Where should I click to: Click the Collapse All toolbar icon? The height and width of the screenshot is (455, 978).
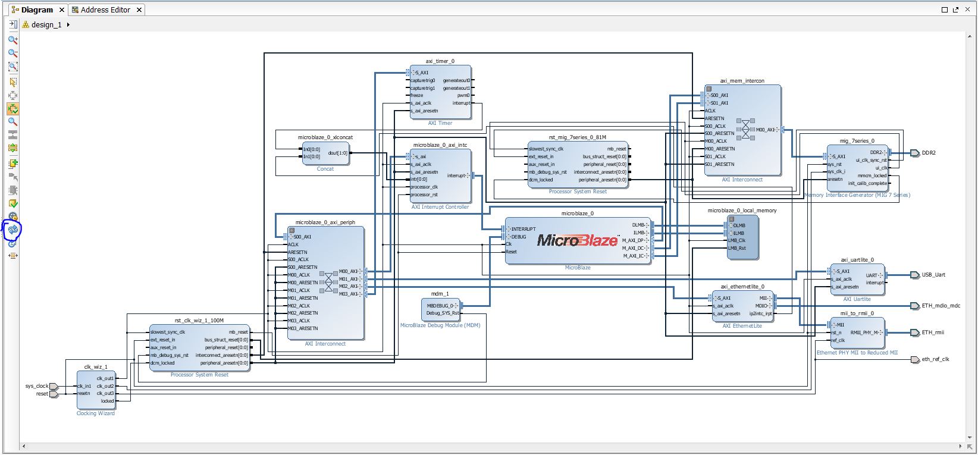point(12,135)
